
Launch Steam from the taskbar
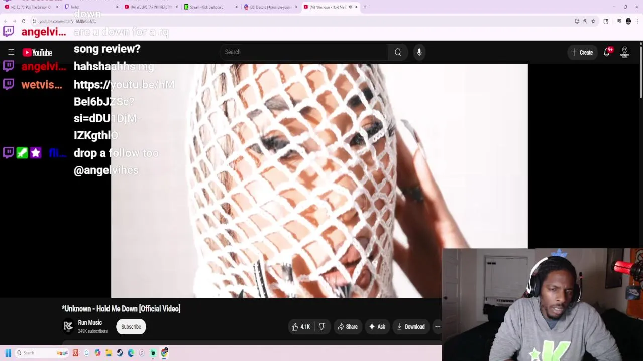coord(120,353)
